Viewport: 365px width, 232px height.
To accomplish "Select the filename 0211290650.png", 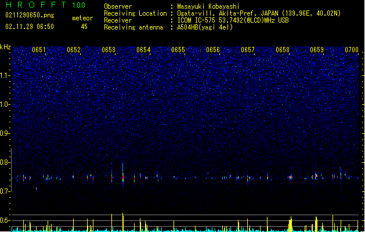I will [30, 16].
